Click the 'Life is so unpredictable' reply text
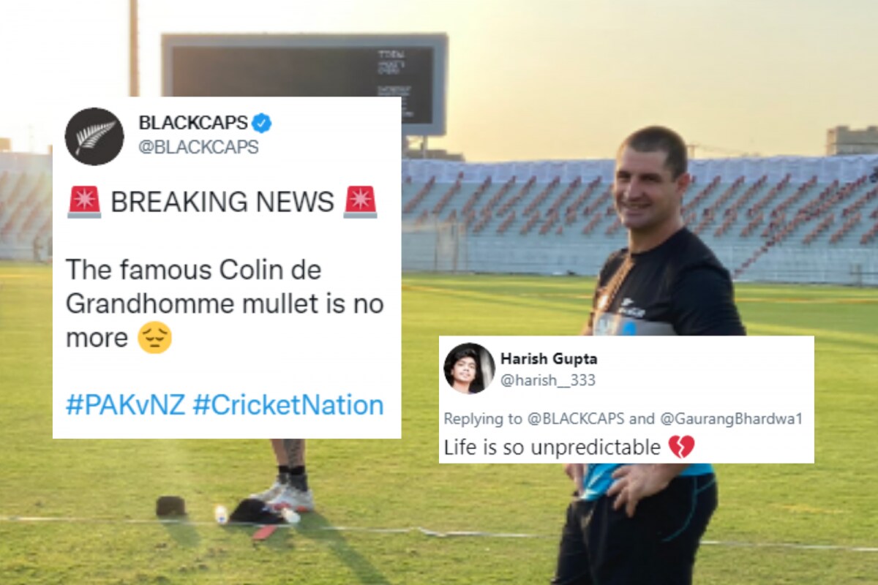878x585 pixels. click(552, 448)
